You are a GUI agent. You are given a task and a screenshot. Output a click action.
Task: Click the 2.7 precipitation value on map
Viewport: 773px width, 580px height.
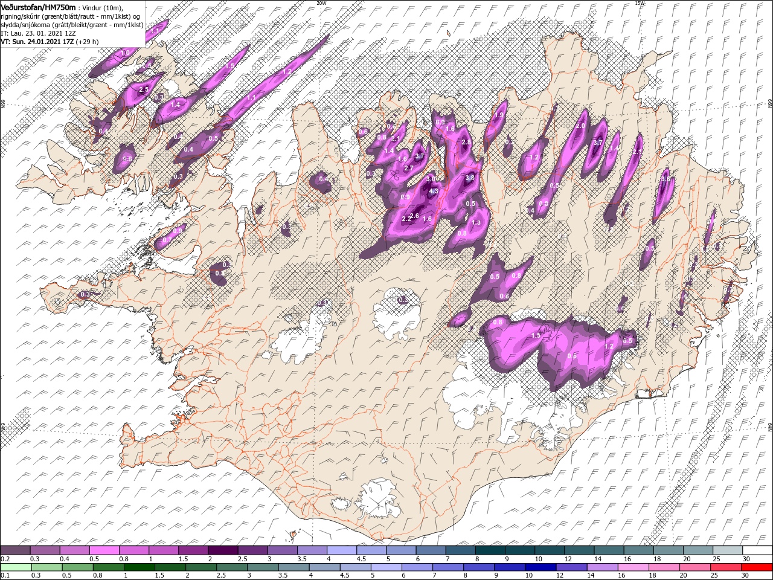click(409, 168)
